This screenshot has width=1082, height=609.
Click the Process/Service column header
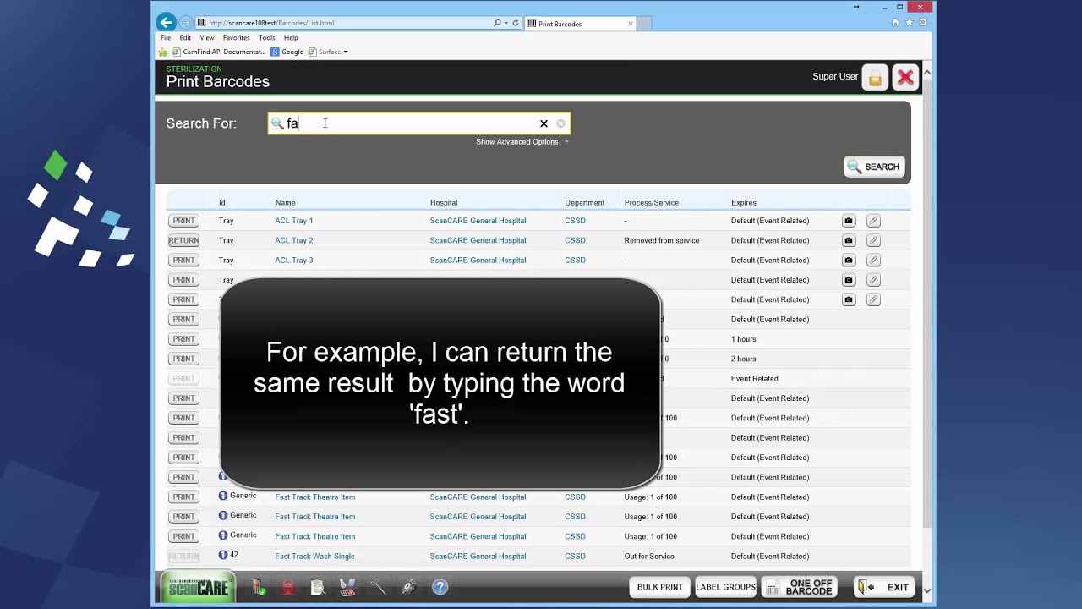[651, 203]
